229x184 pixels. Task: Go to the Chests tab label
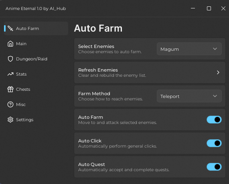(23, 89)
